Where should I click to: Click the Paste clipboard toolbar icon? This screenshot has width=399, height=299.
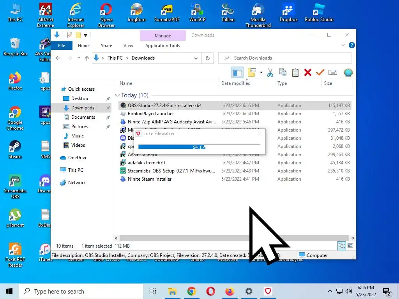[x=295, y=73]
